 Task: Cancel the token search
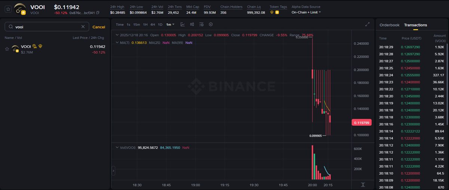coord(99,27)
